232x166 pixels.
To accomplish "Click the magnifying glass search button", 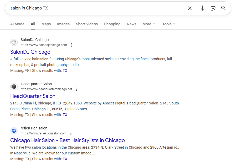I will click(223, 8).
